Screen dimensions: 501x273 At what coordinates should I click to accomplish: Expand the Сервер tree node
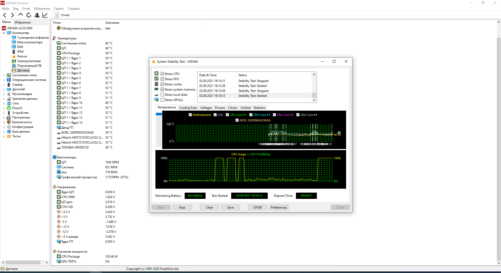(4, 85)
